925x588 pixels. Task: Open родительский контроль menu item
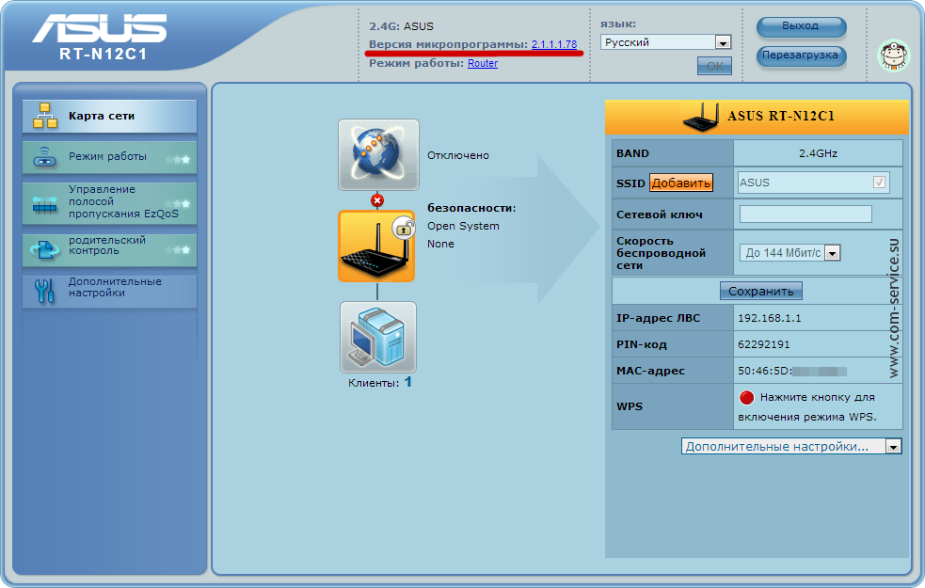tap(110, 248)
